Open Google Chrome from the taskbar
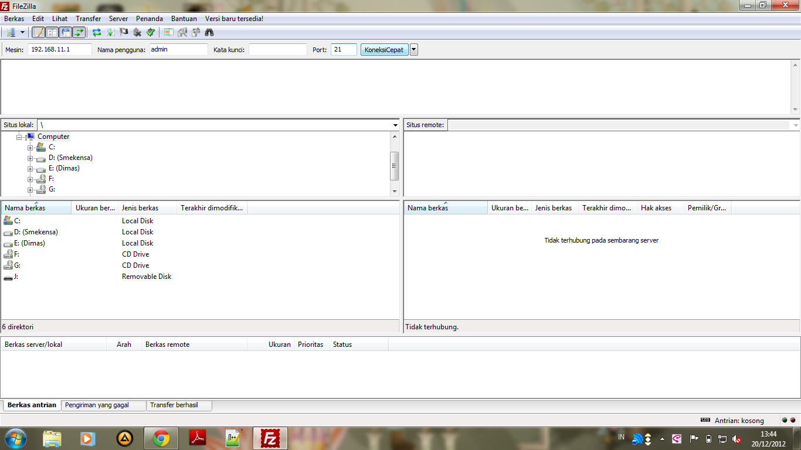Image resolution: width=801 pixels, height=450 pixels. (161, 438)
